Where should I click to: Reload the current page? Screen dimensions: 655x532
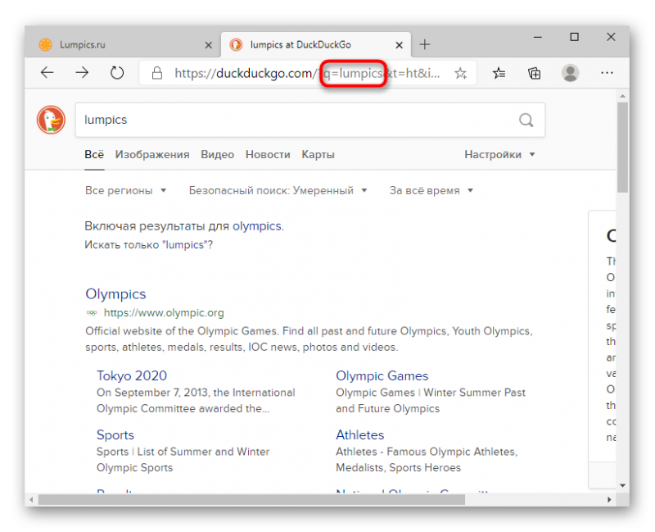(117, 73)
